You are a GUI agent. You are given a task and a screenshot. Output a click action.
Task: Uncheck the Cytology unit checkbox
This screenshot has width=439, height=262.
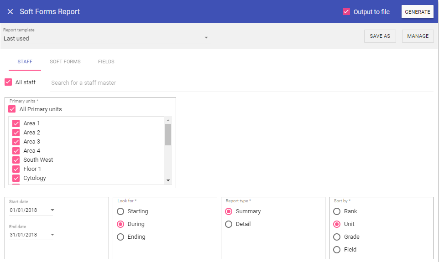(x=16, y=178)
